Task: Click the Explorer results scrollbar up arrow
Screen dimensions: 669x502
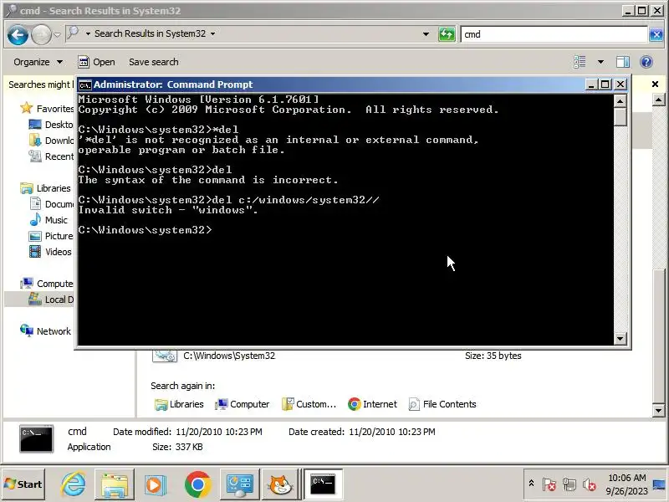Action: (658, 100)
